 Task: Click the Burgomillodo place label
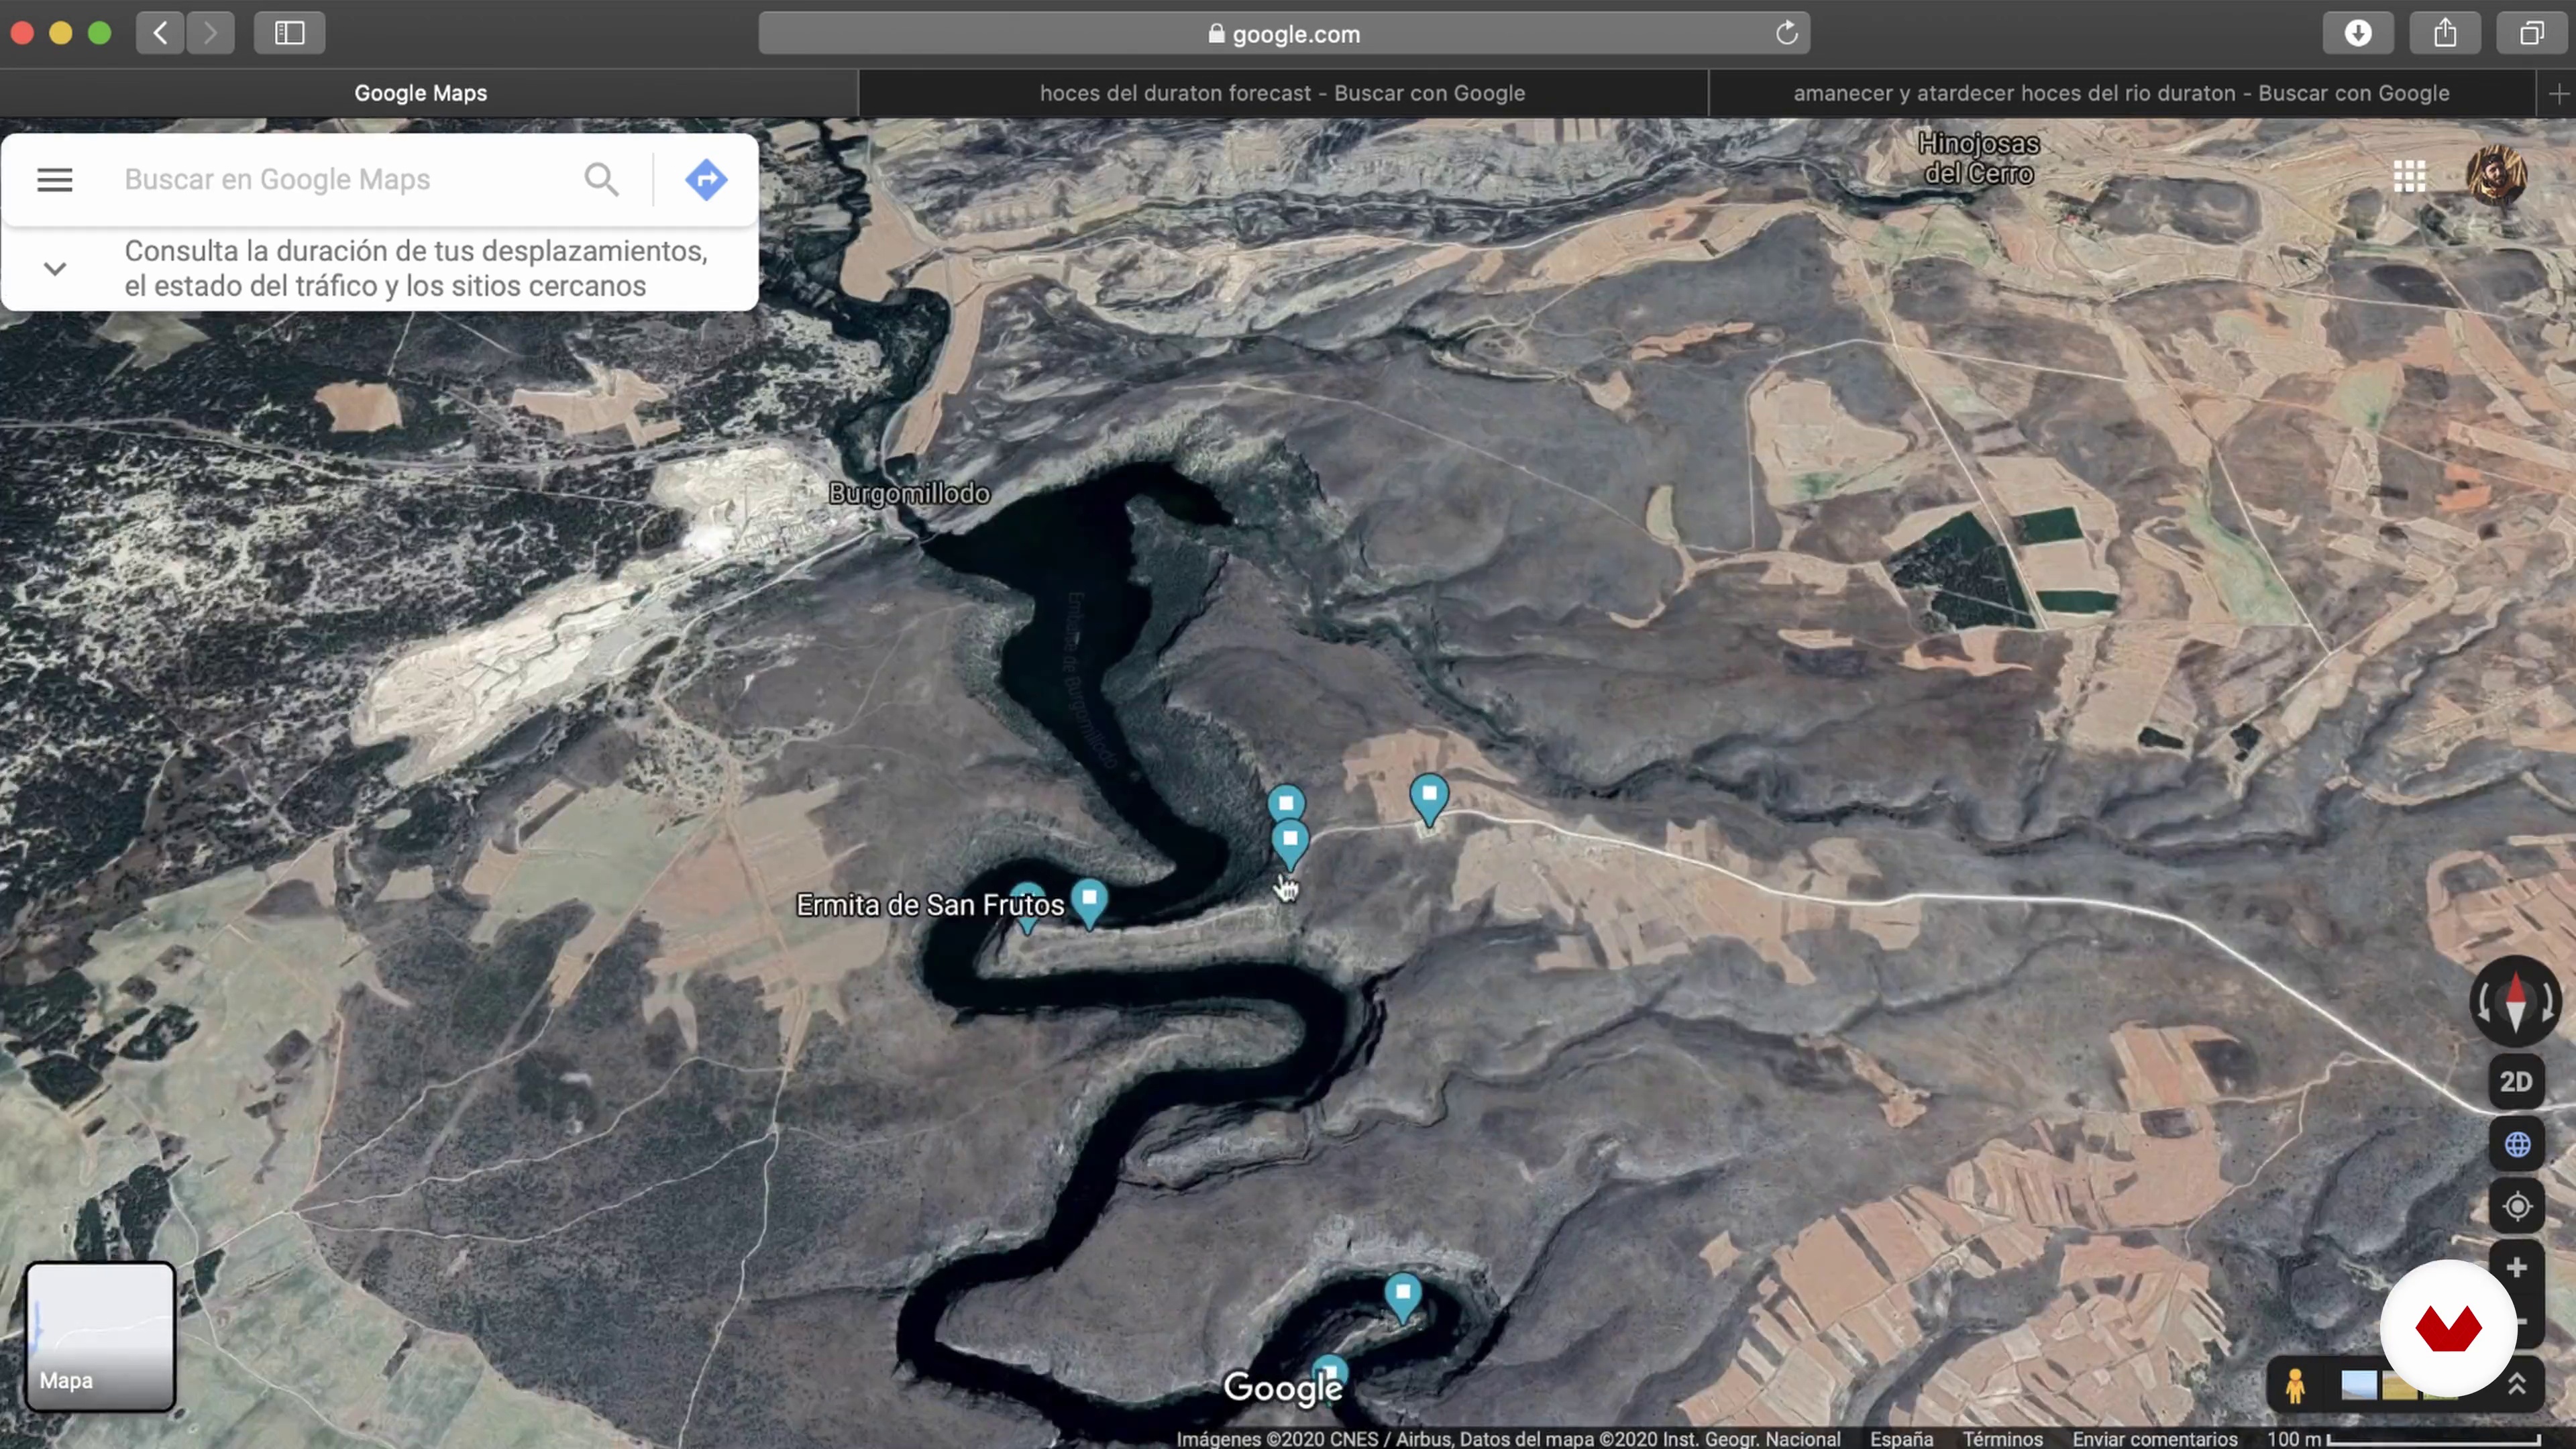(x=909, y=494)
